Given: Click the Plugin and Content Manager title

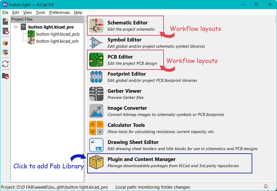Looking at the screenshot, I should pyautogui.click(x=141, y=159).
